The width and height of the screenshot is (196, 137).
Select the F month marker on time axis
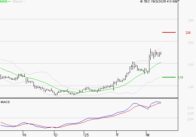118,135
